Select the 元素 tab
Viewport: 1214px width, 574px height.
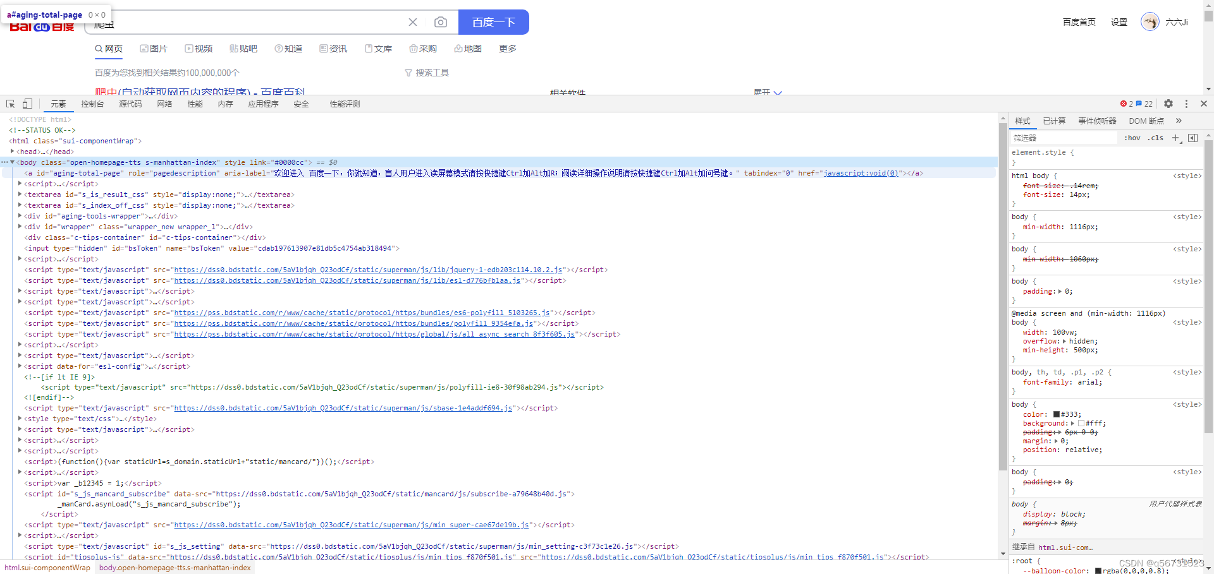[58, 104]
